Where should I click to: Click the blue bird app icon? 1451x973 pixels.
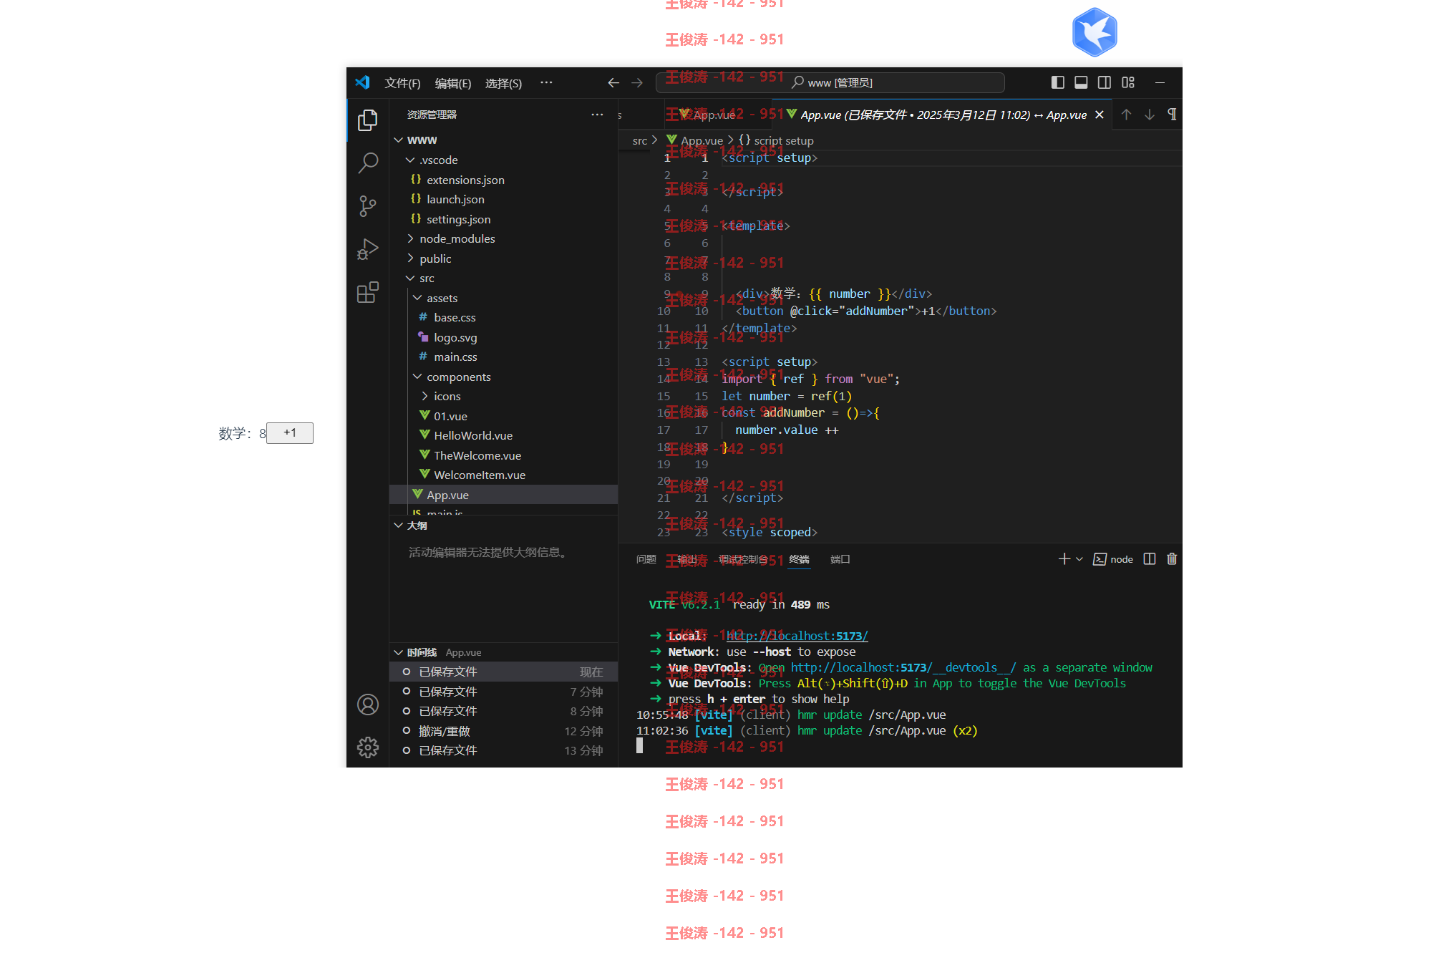point(1095,32)
